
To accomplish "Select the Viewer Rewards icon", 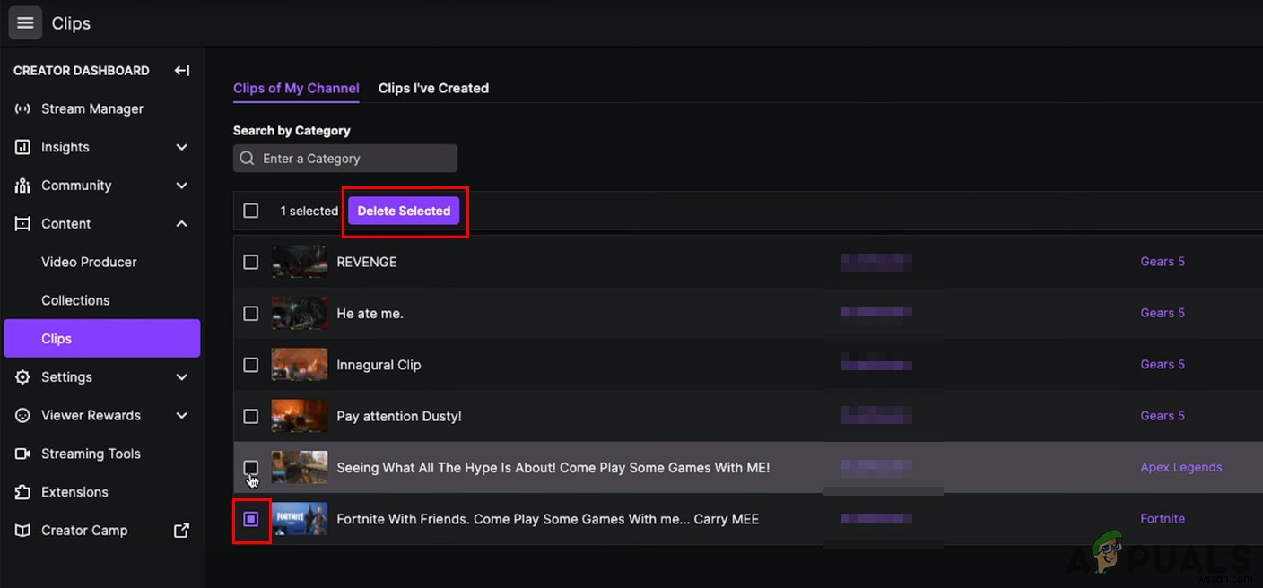I will pos(22,415).
